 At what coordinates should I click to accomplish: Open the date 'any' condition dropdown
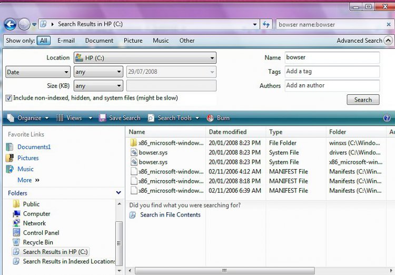[x=98, y=72]
